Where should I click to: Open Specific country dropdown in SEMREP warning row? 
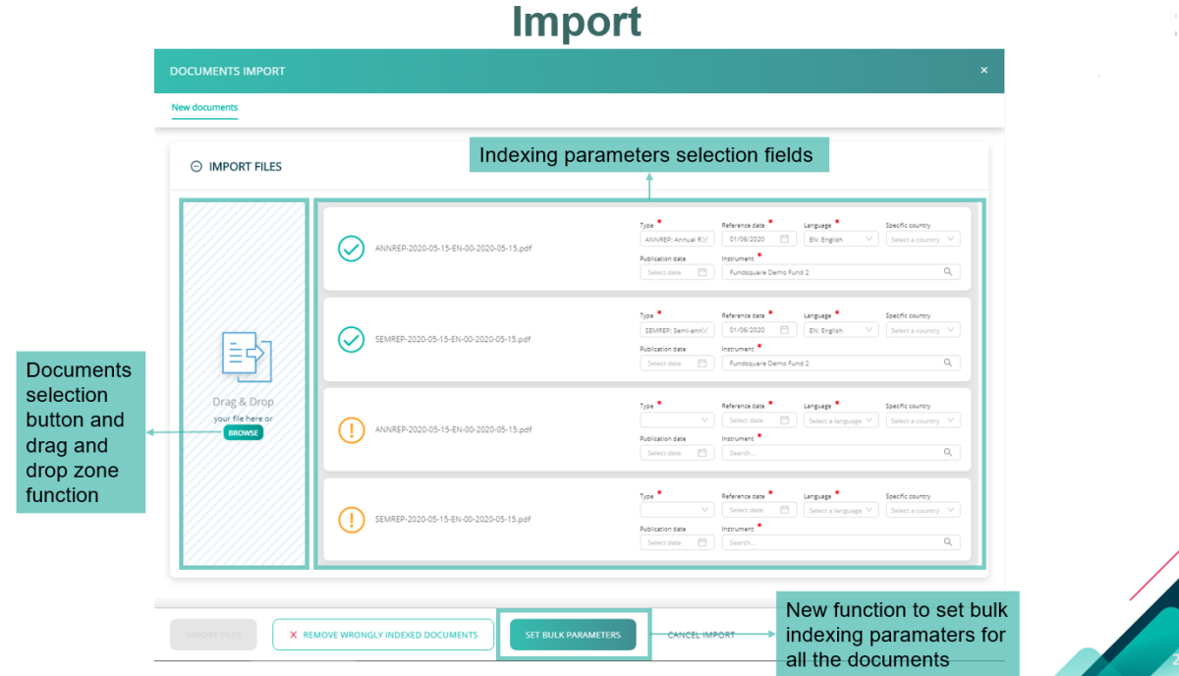(923, 510)
